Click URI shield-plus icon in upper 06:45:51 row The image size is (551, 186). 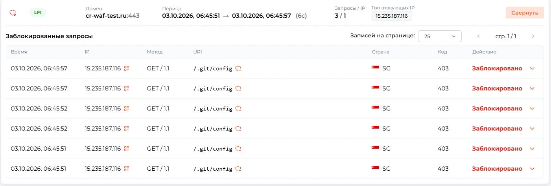click(238, 149)
